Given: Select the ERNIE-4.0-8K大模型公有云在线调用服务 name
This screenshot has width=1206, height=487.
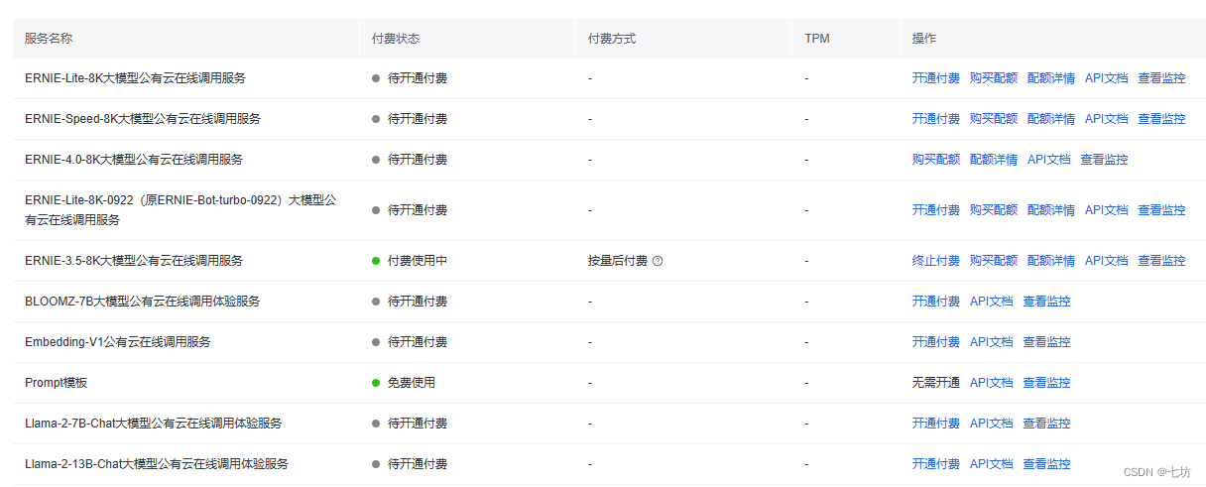Looking at the screenshot, I should pyautogui.click(x=134, y=160).
